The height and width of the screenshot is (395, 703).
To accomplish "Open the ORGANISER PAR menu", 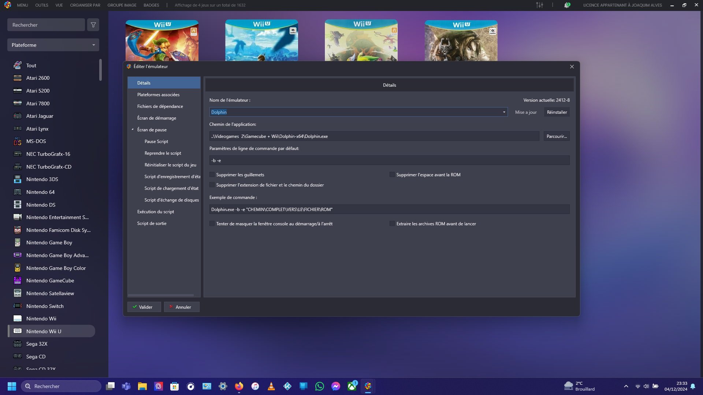I will coord(85,5).
